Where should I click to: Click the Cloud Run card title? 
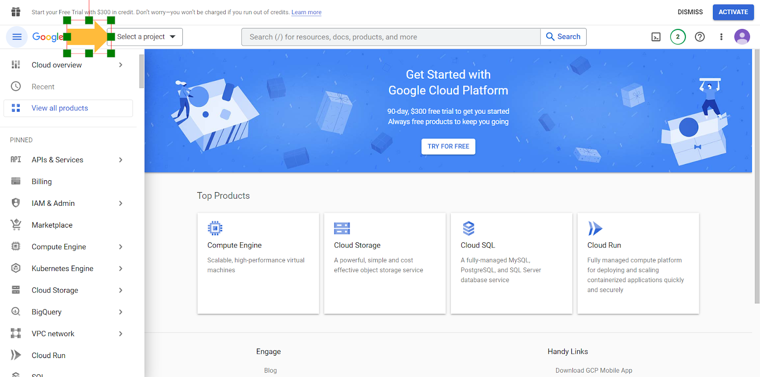pyautogui.click(x=604, y=245)
